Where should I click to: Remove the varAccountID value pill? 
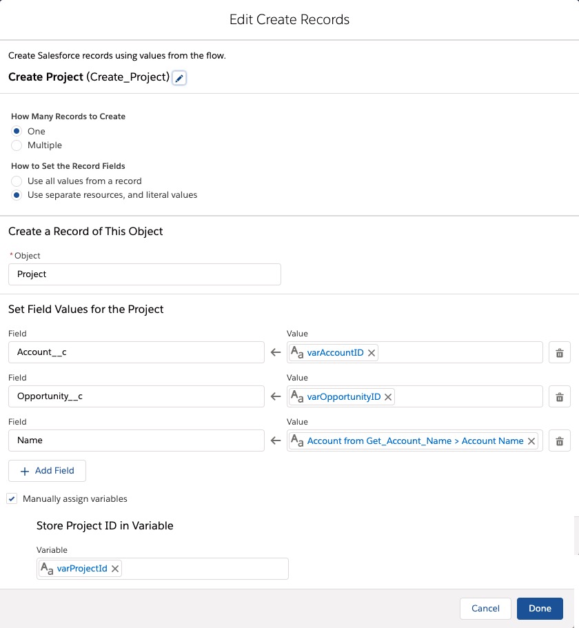[x=372, y=353]
